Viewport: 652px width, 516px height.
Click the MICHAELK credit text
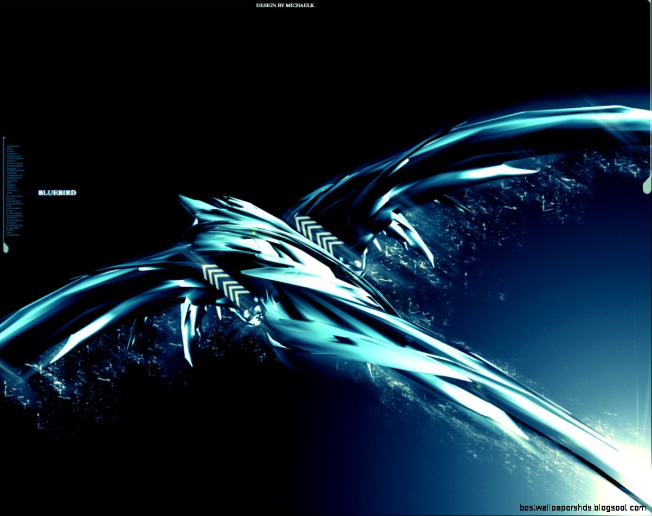[x=301, y=5]
